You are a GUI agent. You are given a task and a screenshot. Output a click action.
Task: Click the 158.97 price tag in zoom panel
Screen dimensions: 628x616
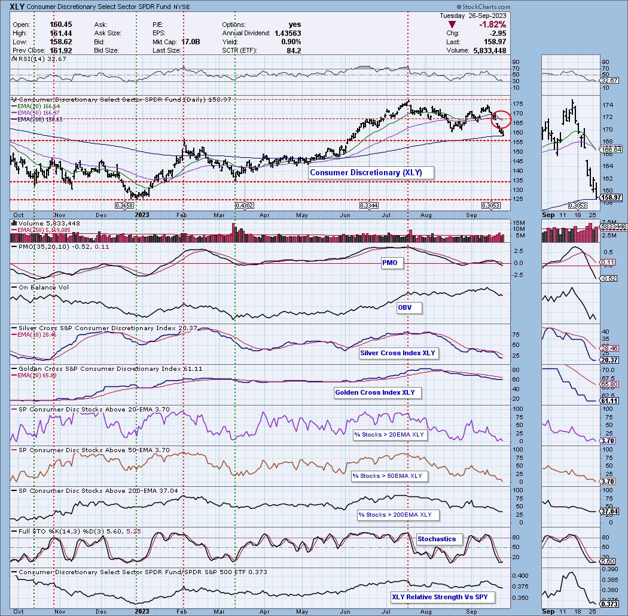[x=612, y=197]
